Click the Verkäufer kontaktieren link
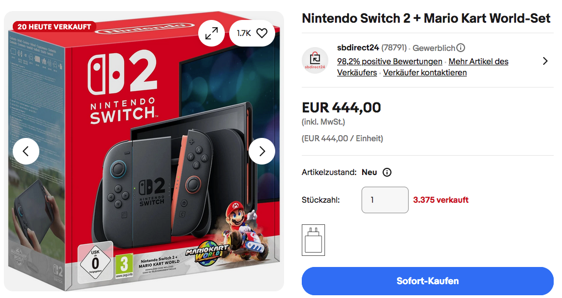The image size is (562, 298). 425,73
